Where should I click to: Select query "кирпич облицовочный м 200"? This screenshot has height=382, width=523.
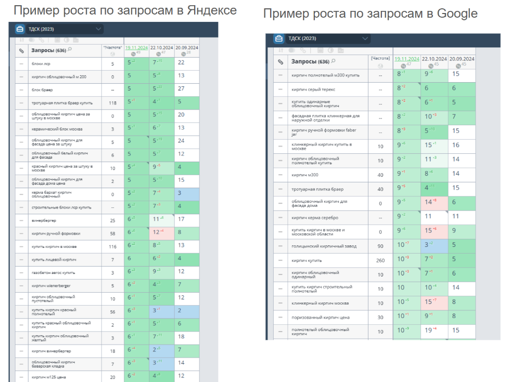pyautogui.click(x=59, y=76)
